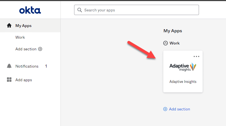Click the Work section heading

click(x=174, y=43)
